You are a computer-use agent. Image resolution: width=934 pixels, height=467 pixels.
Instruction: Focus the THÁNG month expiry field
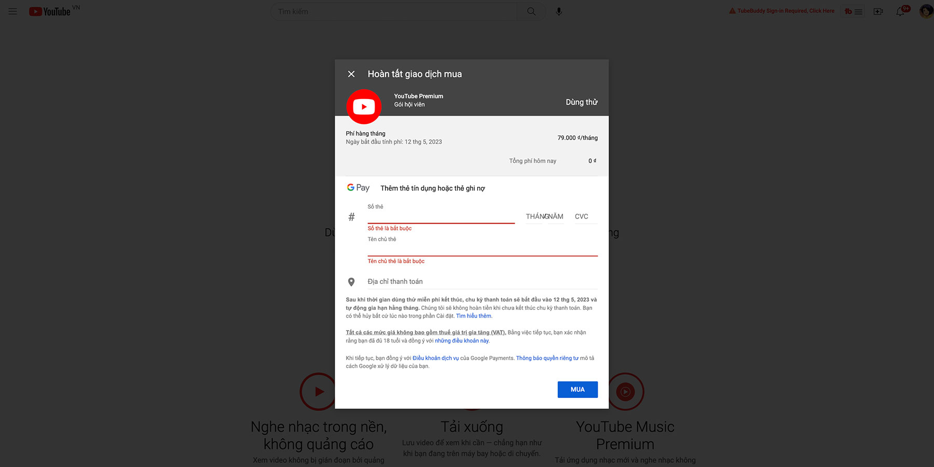(x=534, y=216)
